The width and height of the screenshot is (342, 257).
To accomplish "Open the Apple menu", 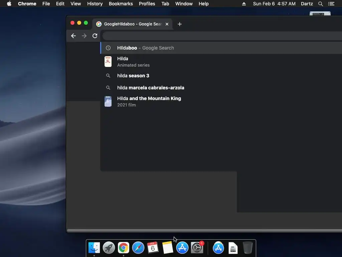I will (x=9, y=4).
